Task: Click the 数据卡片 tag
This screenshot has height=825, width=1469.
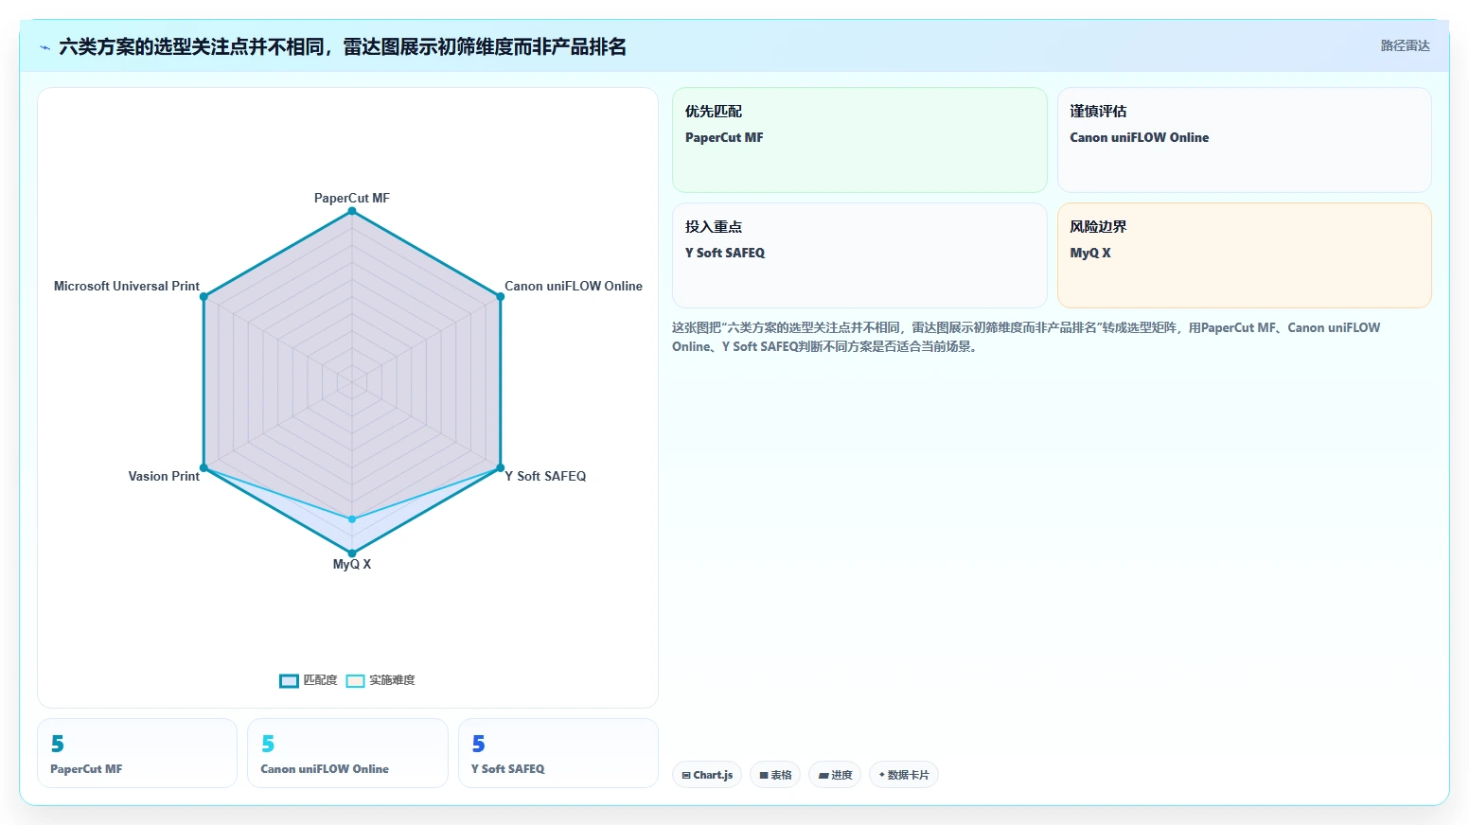Action: 904,775
